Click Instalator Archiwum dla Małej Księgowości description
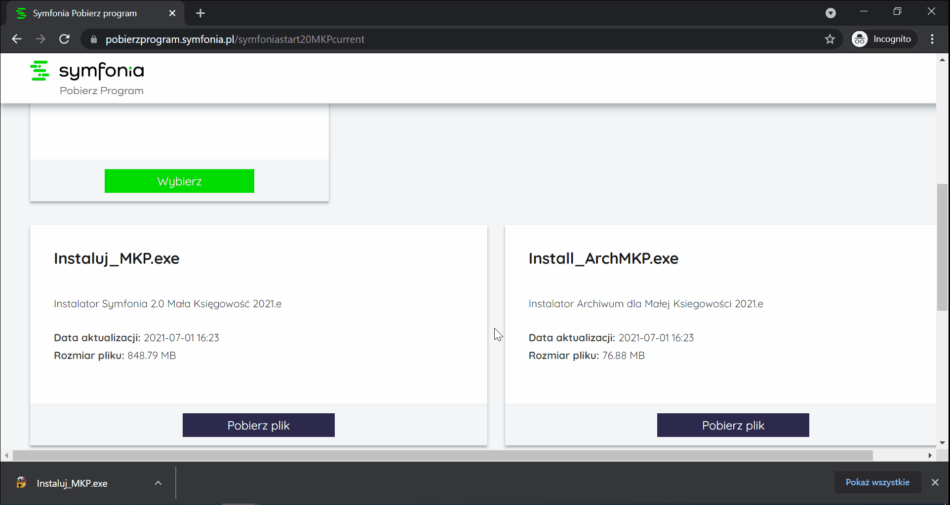Viewport: 950px width, 505px height. 646,304
